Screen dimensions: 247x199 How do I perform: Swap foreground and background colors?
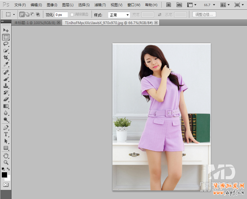pyautogui.click(x=8, y=169)
